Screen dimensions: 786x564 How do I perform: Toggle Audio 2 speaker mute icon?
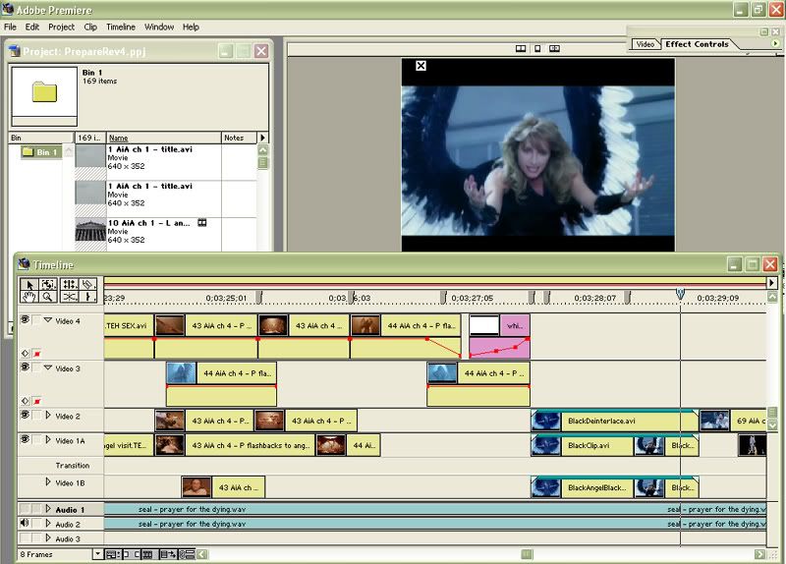point(25,524)
